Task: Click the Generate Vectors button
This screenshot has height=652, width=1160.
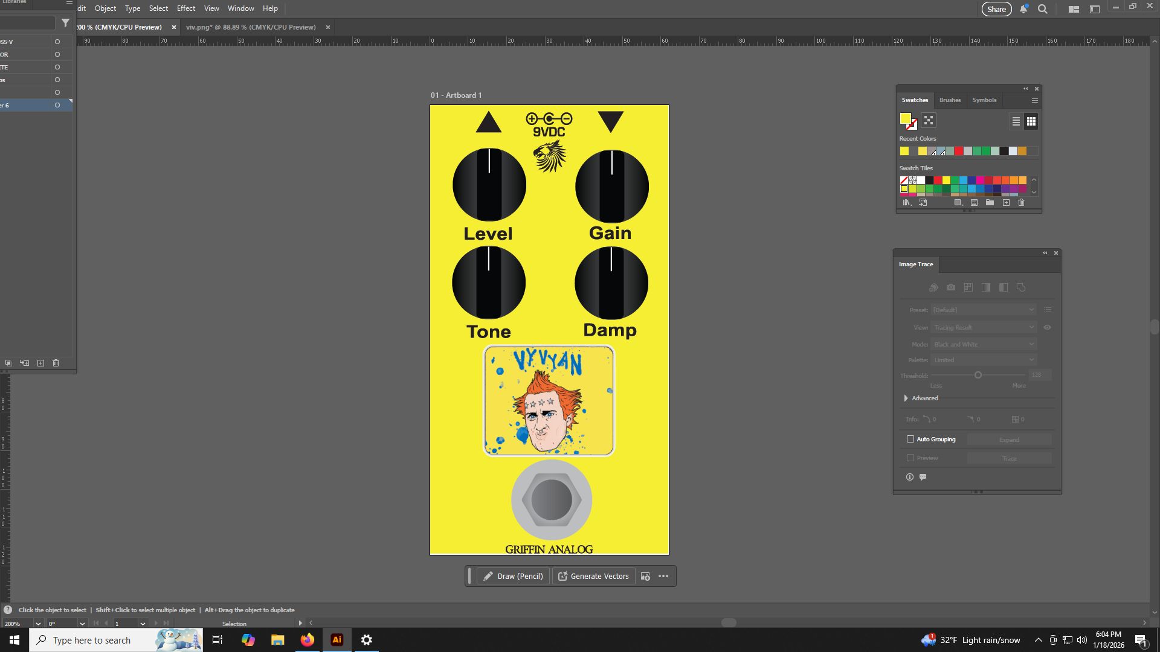Action: pyautogui.click(x=593, y=576)
